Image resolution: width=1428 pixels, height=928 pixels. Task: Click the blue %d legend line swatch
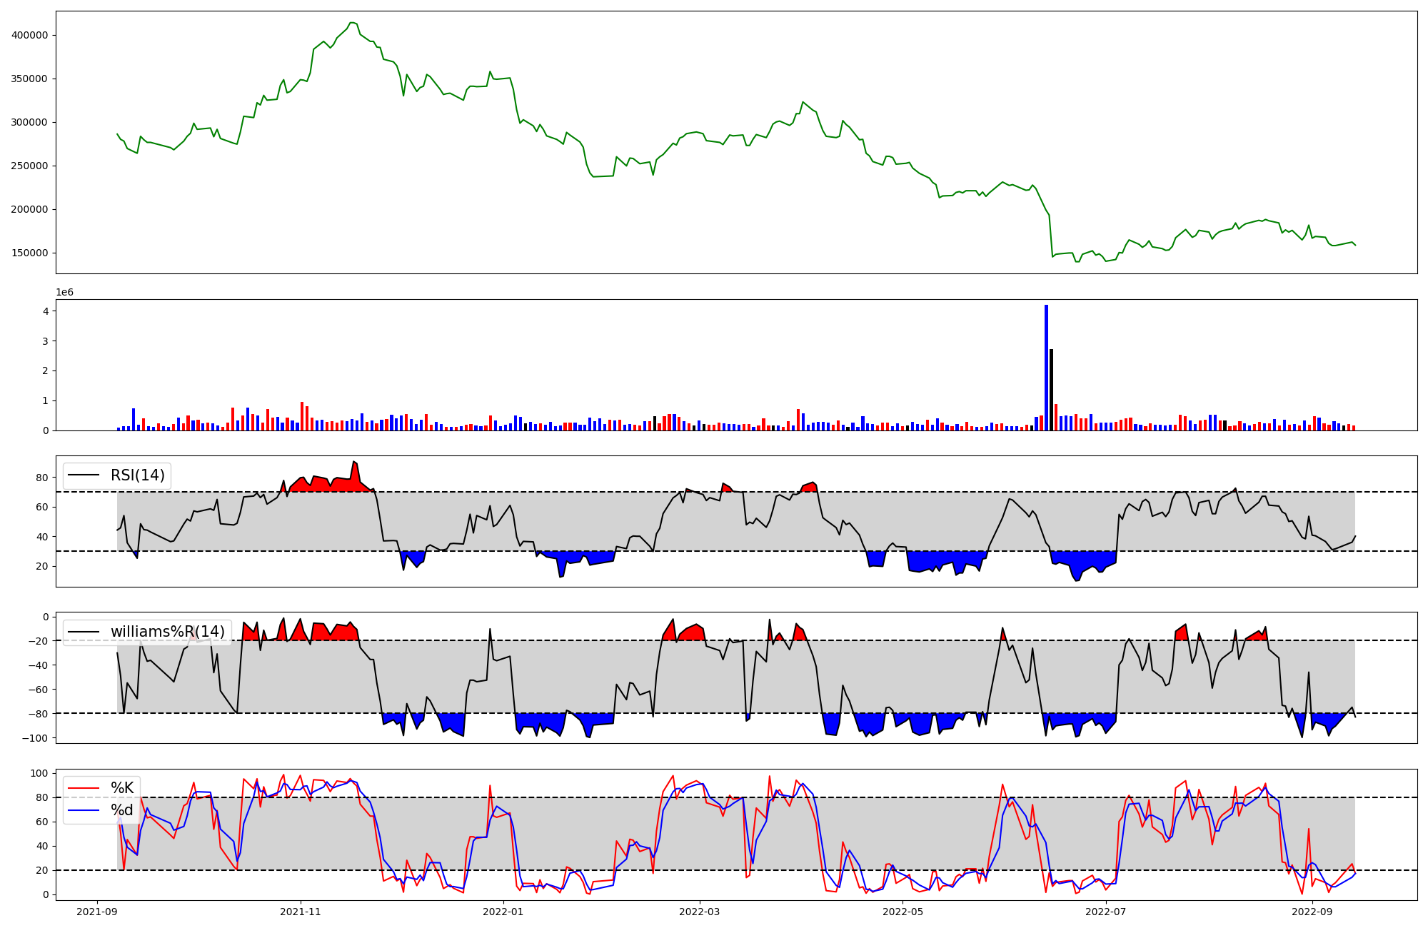83,811
